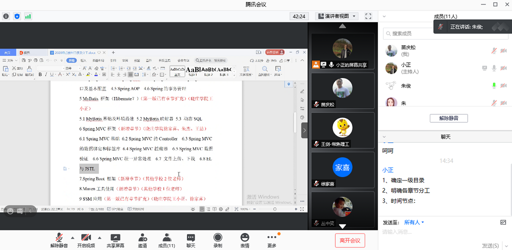512x250 pixels.
Task: Collapse the 聊天 chat section header
Action: tap(384, 136)
